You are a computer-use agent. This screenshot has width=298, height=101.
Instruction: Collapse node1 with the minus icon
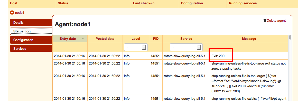pos(12,13)
